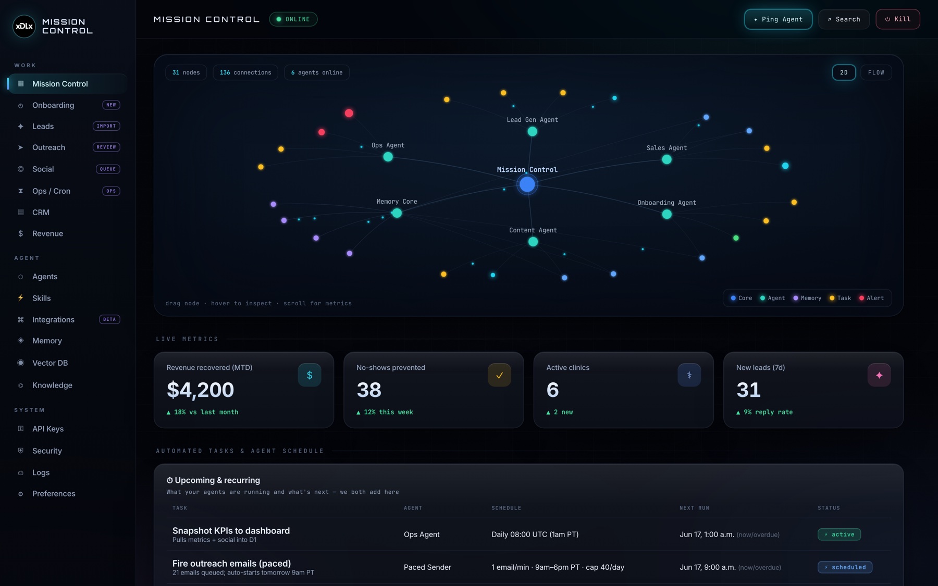Select the Lead Gen Agent node
This screenshot has width=938, height=586.
click(532, 131)
